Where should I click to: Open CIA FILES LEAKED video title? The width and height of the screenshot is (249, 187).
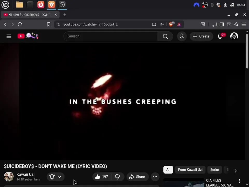tap(220, 183)
